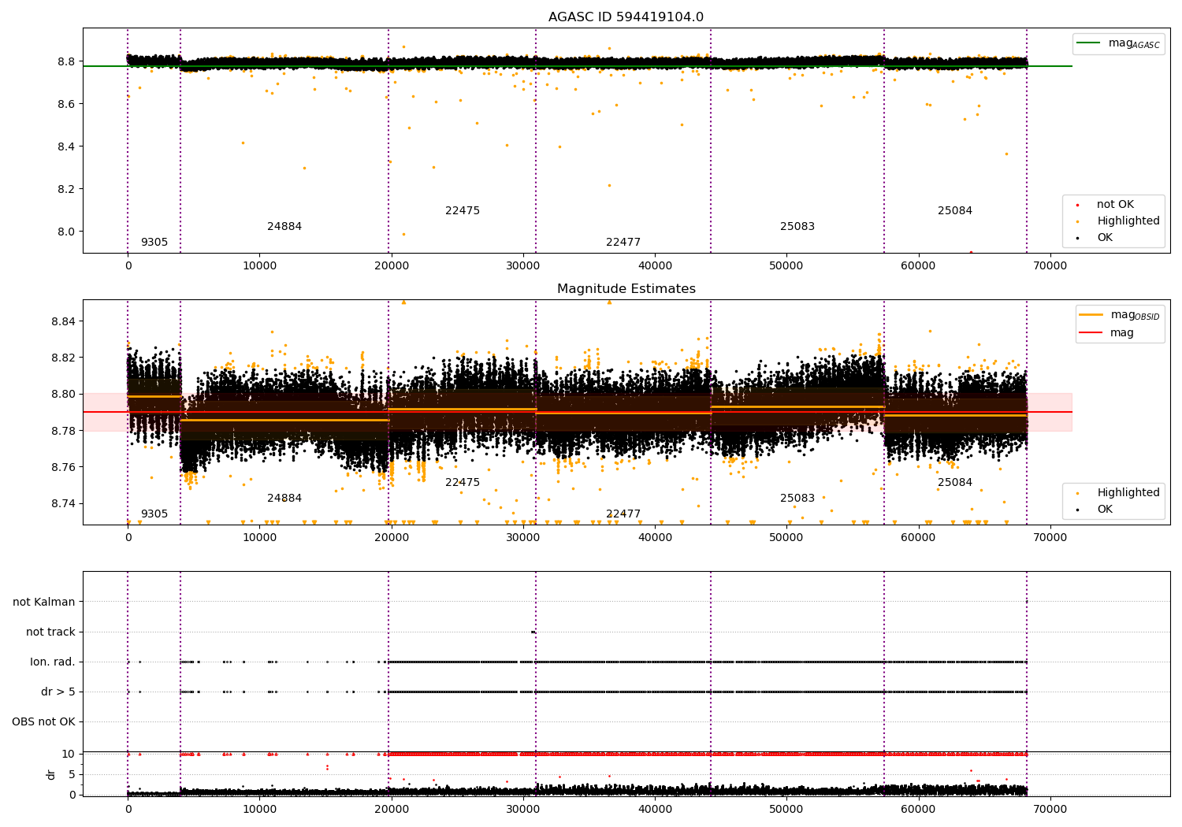Viewport: 1182px width, 827px height.
Task: Select 'OK' entry in middle plot legend
Action: [1105, 510]
